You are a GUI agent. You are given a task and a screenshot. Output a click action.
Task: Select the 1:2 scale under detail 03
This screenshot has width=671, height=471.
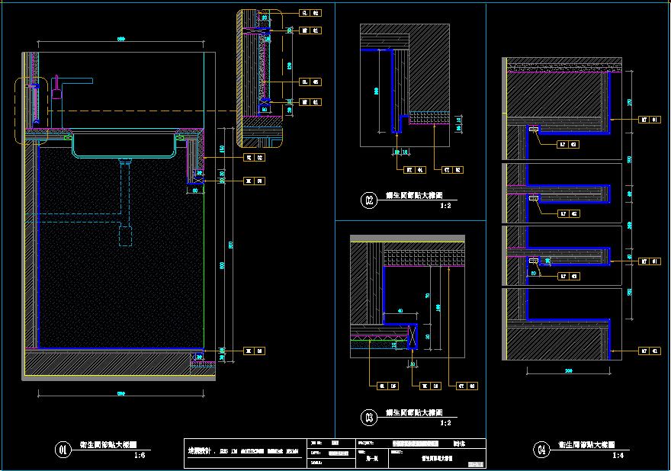tap(445, 423)
